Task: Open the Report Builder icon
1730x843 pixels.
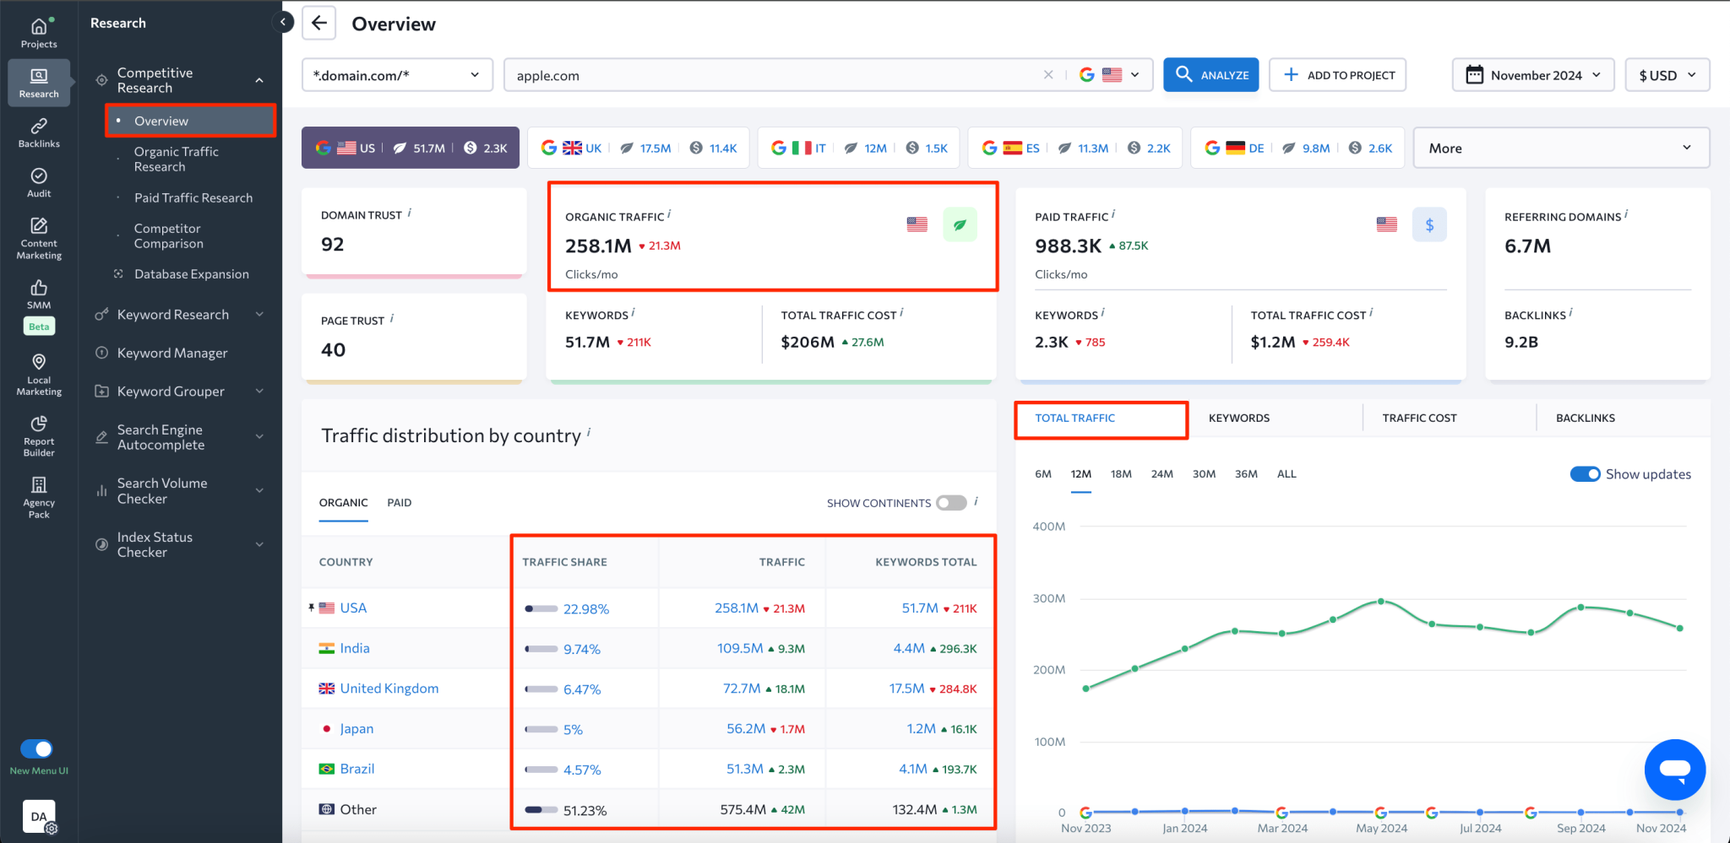Action: pos(39,435)
